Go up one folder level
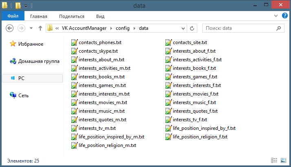Screen dimensions: 291x167 coord(40,28)
